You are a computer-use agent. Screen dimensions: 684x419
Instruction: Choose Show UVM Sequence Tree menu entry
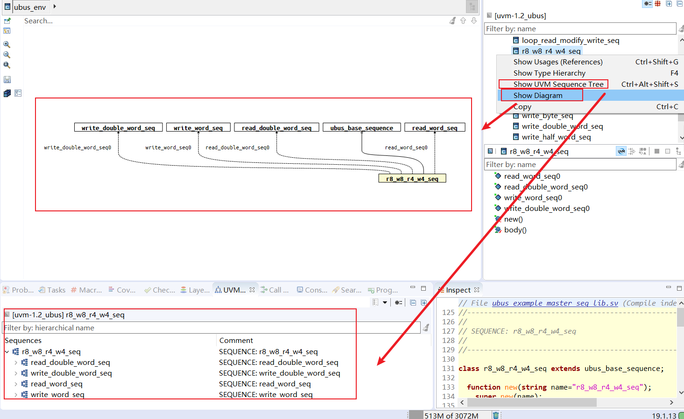click(591, 84)
